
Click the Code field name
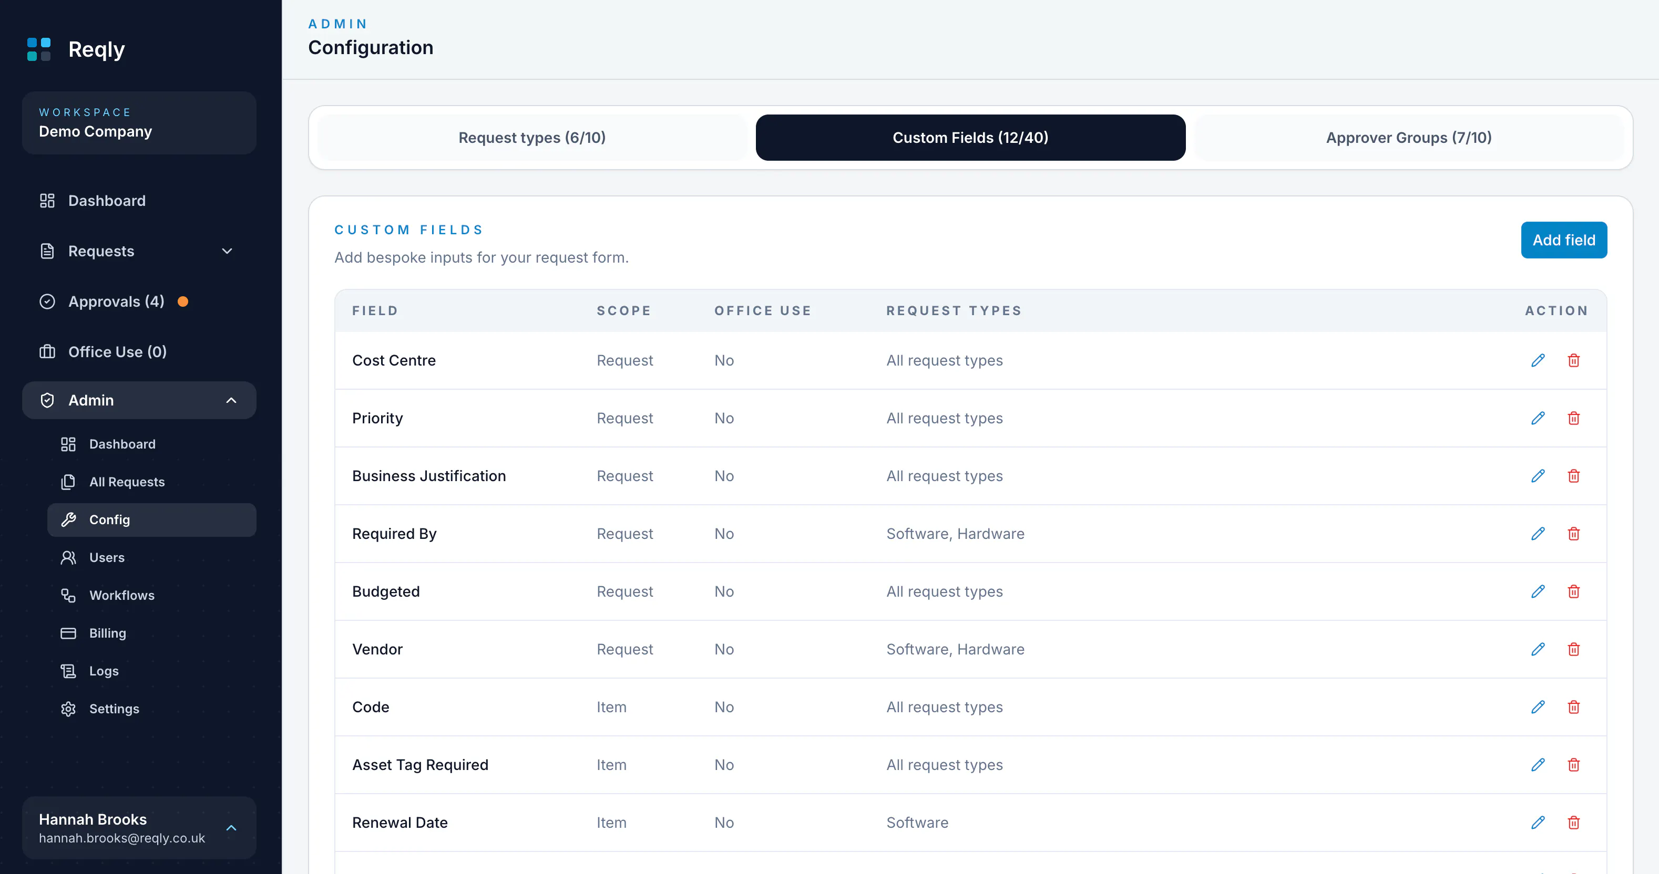coord(371,707)
